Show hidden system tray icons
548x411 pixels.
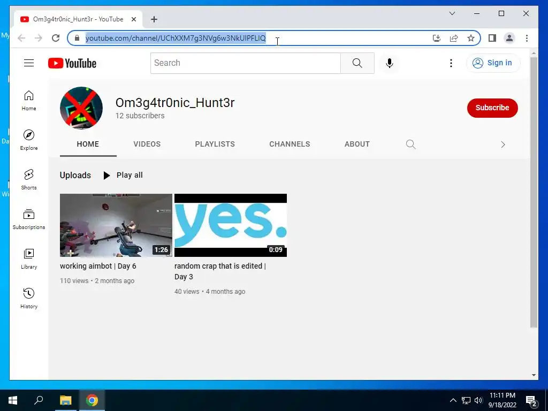(x=453, y=400)
